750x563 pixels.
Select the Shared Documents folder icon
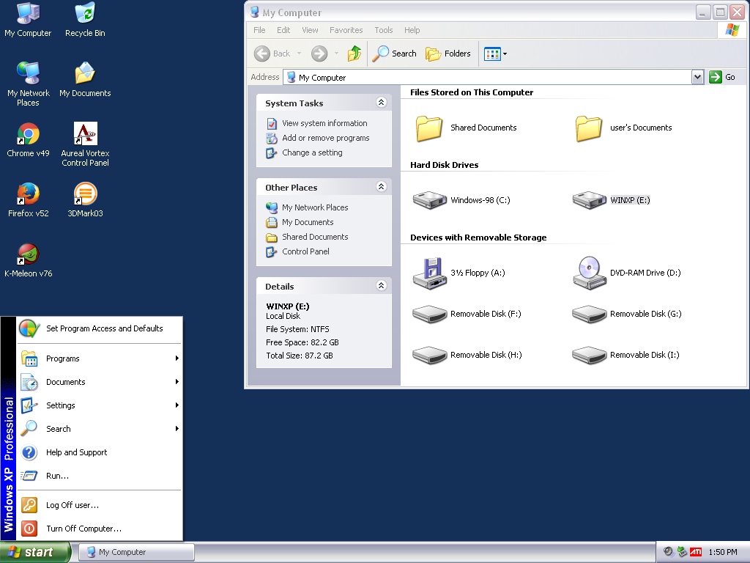pos(430,128)
